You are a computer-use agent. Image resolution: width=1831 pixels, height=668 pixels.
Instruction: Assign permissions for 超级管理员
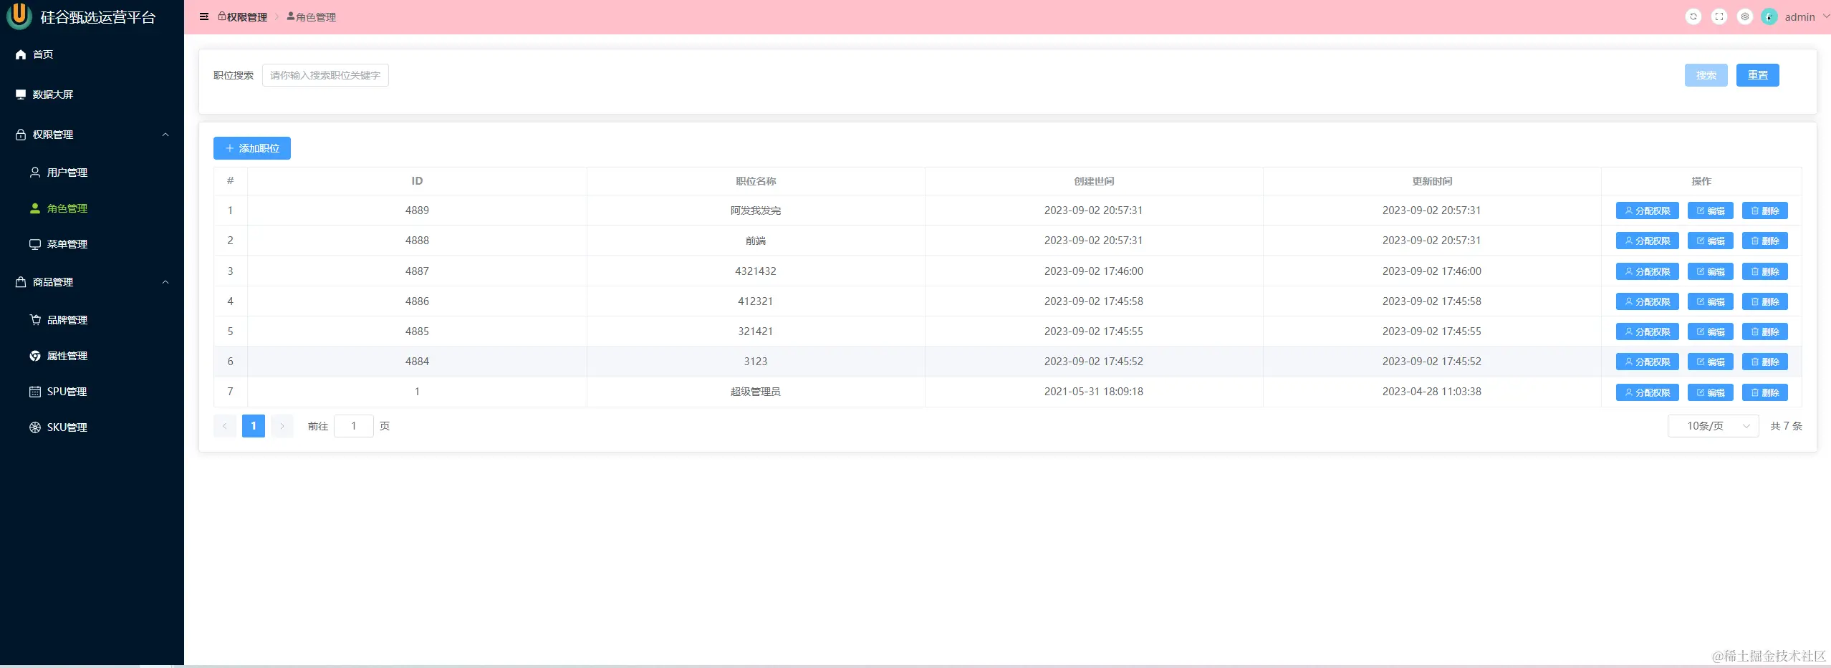(1647, 392)
